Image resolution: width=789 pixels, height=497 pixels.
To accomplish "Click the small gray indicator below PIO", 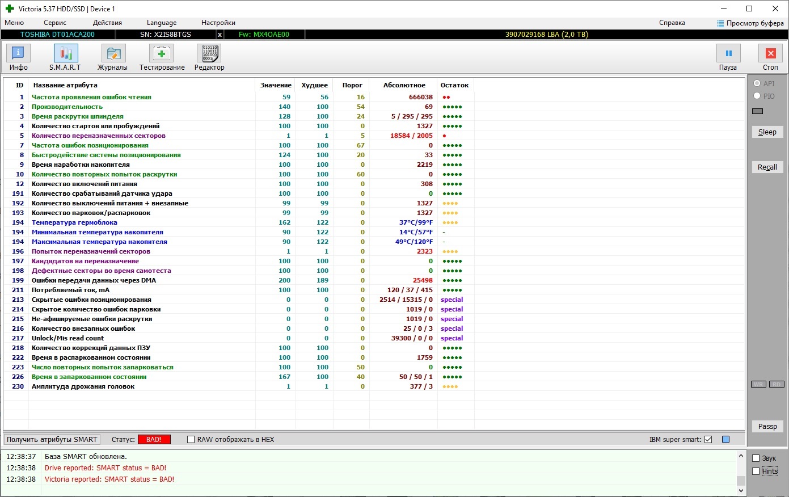I will point(758,111).
